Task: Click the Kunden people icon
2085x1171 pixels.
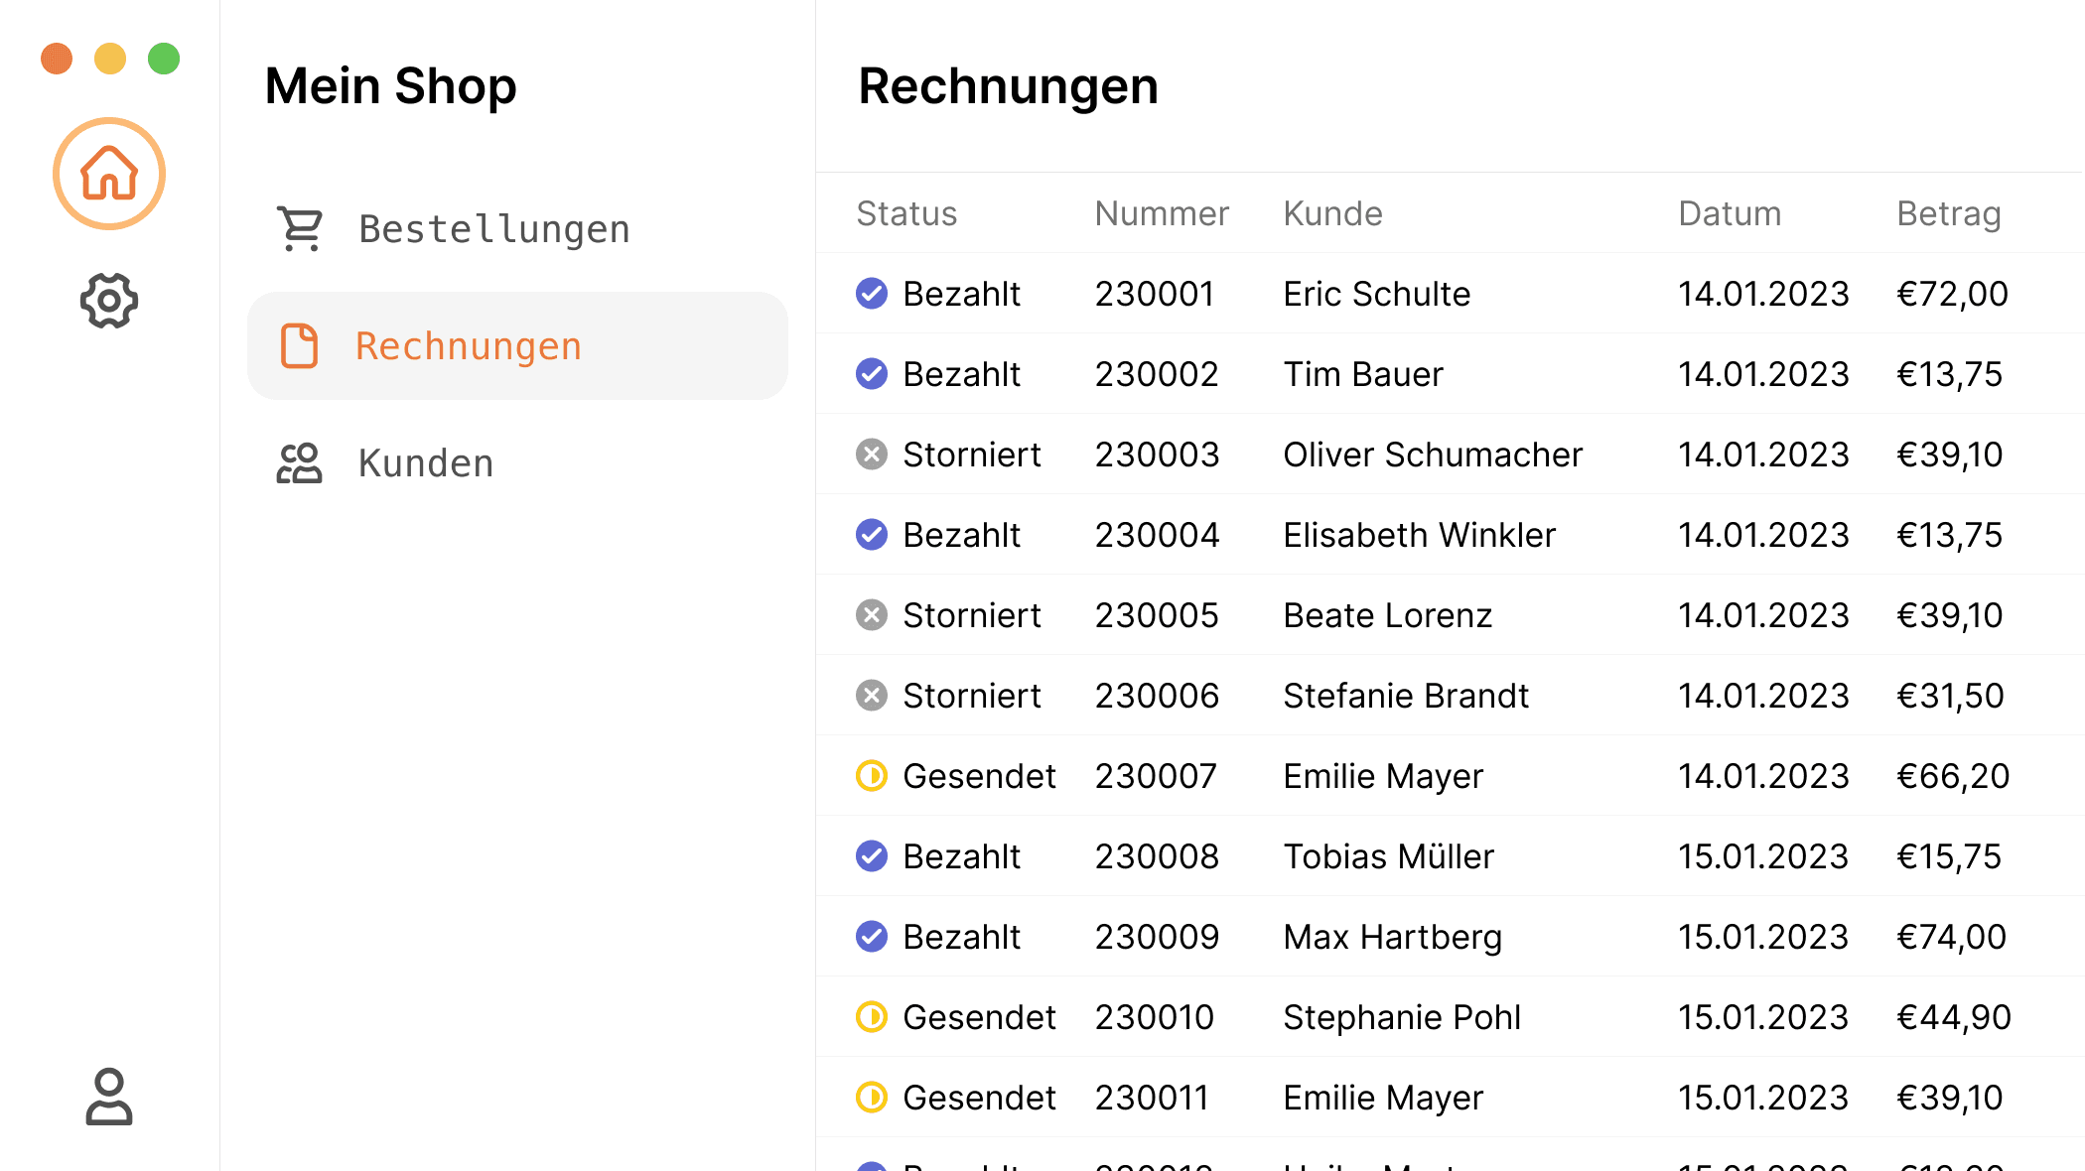Action: tap(300, 463)
